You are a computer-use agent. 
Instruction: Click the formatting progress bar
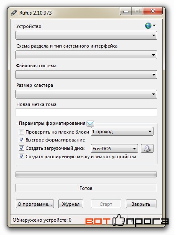(x=86, y=174)
